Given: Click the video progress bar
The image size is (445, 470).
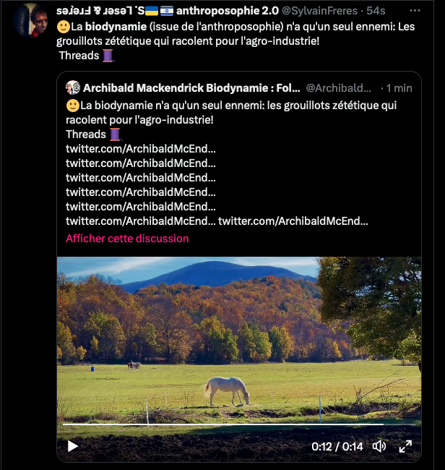Looking at the screenshot, I should click(x=238, y=425).
